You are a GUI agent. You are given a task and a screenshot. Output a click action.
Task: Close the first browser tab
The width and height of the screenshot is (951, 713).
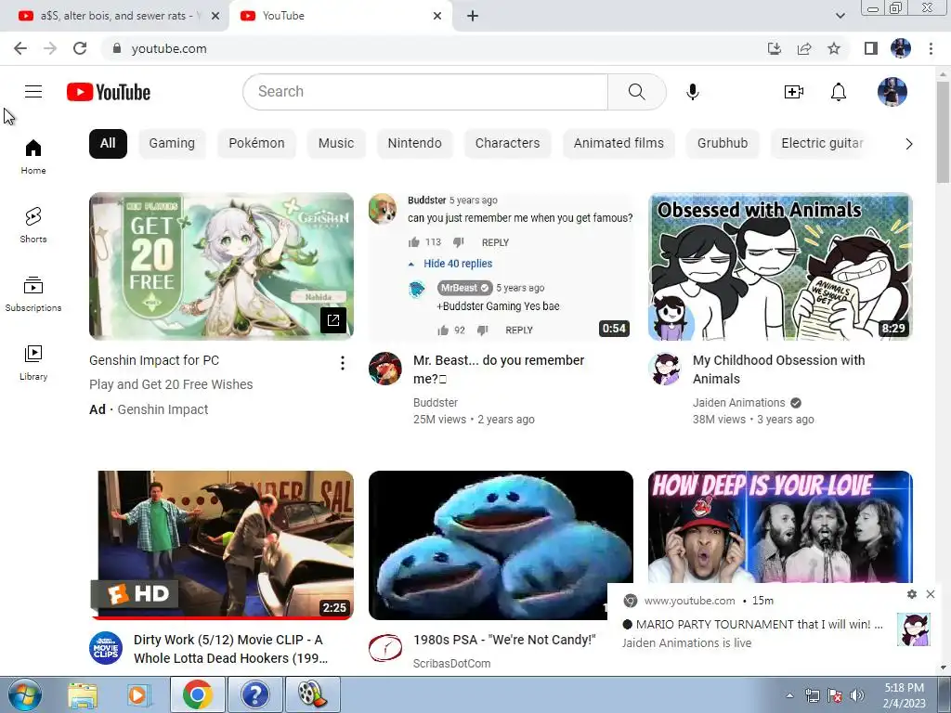click(215, 16)
